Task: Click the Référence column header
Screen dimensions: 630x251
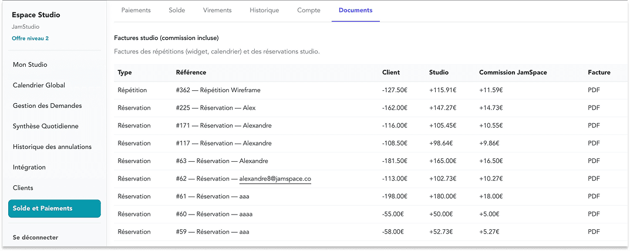Action: (x=191, y=73)
